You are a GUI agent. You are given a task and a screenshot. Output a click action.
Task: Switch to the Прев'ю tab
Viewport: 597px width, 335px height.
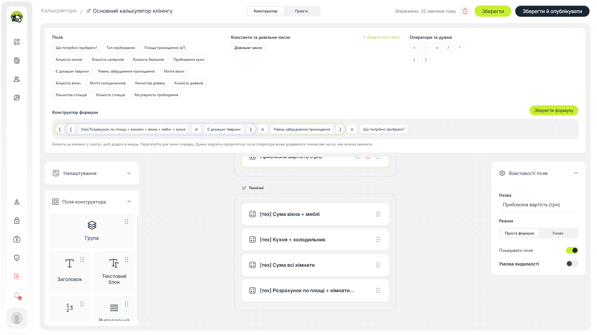301,11
